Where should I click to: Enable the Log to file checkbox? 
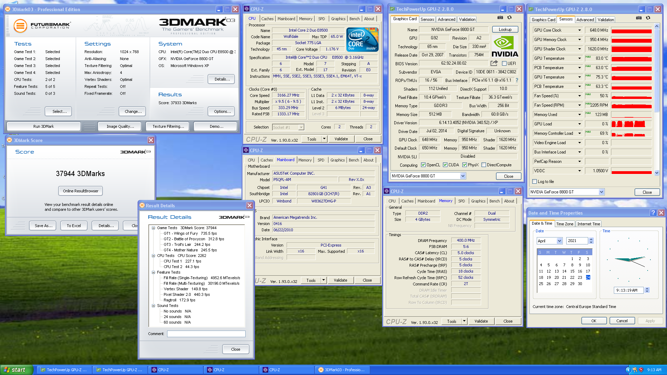click(x=535, y=182)
